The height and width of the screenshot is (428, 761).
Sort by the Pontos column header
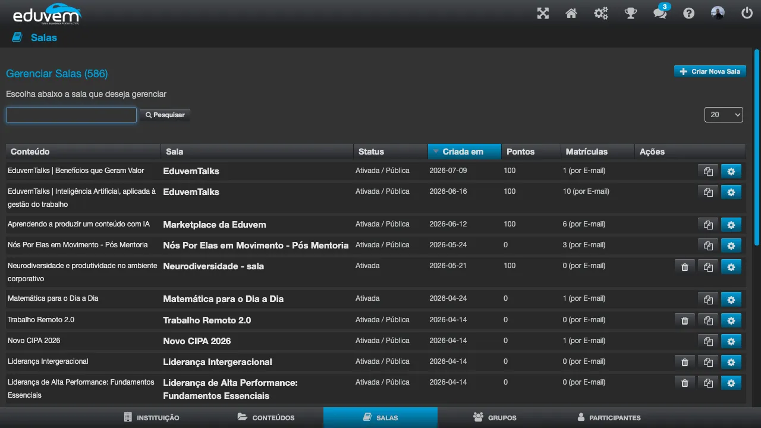tap(531, 152)
